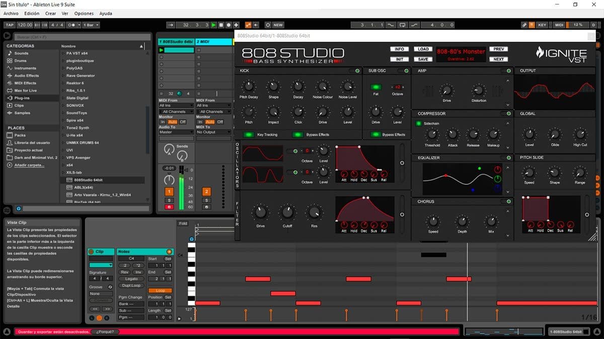Screen dimensions: 604x339
Task: Open the Opciones menu
Action: [x=84, y=14]
